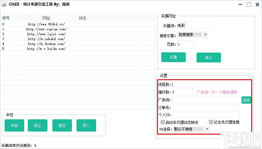This screenshot has height=149, width=262.
Task: Minimize the CNZZ window
Action: click(240, 5)
